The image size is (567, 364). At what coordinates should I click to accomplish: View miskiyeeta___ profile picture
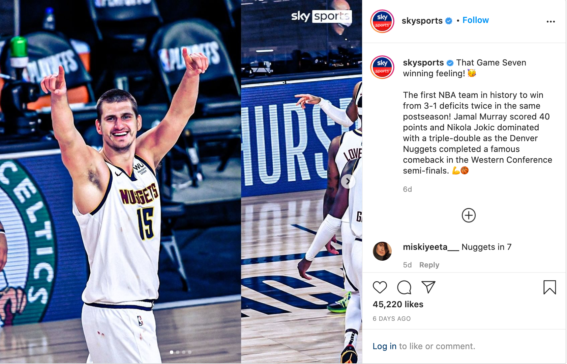382,251
